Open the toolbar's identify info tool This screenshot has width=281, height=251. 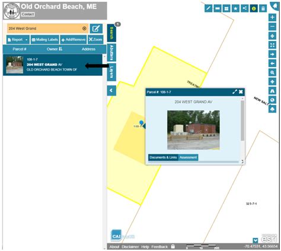click(254, 8)
